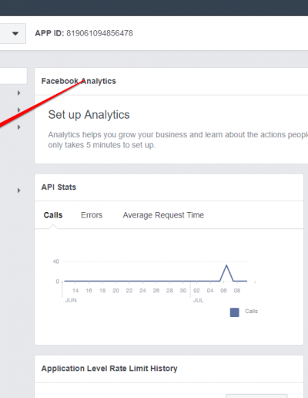This screenshot has width=308, height=398.
Task: Select the APP ID number
Action: click(x=99, y=33)
